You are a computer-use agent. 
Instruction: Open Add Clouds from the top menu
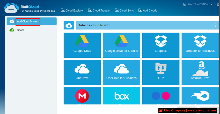(x=148, y=10)
